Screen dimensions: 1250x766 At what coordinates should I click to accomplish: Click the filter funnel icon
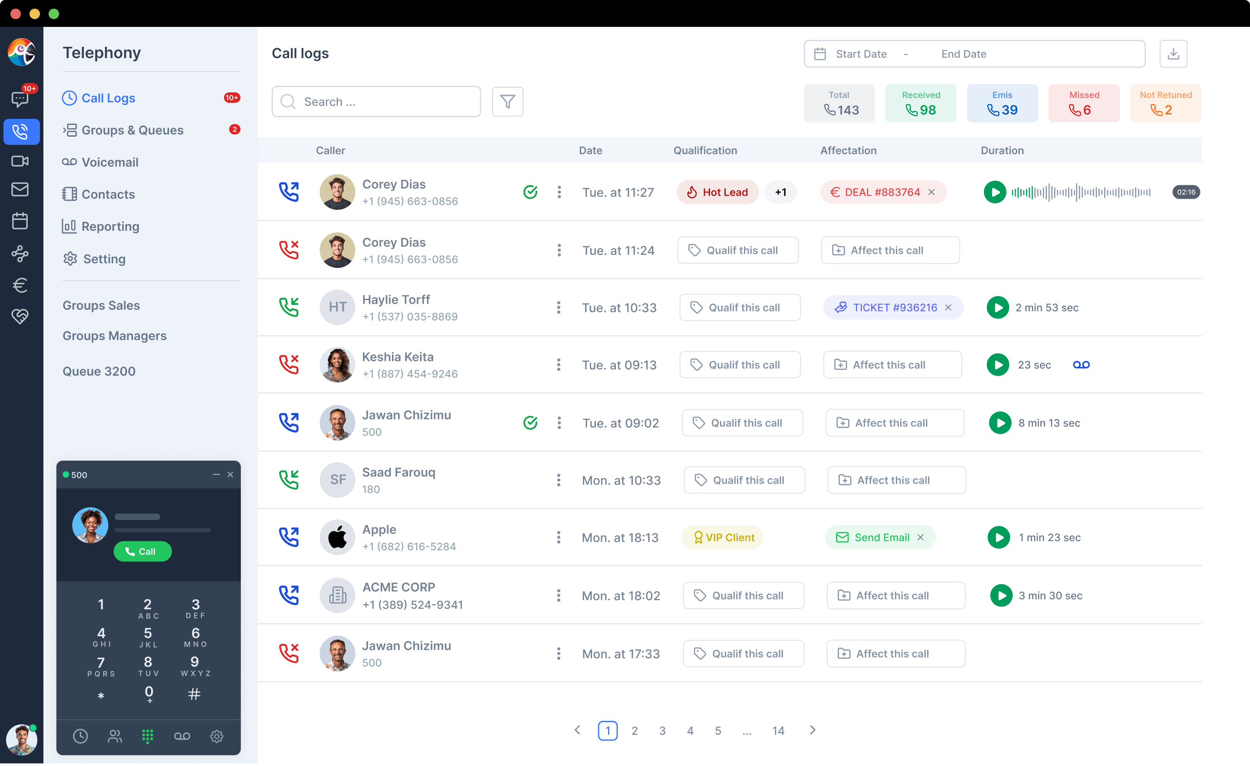(507, 102)
